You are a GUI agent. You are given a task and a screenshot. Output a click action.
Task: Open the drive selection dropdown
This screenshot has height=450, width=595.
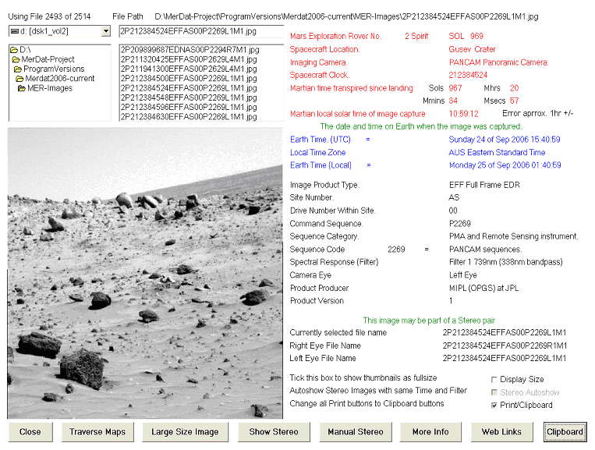click(x=106, y=31)
